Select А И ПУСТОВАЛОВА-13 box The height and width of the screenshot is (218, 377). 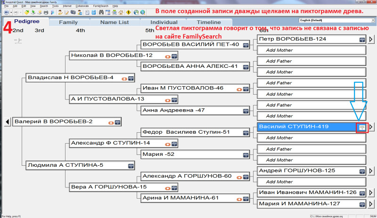click(123, 99)
